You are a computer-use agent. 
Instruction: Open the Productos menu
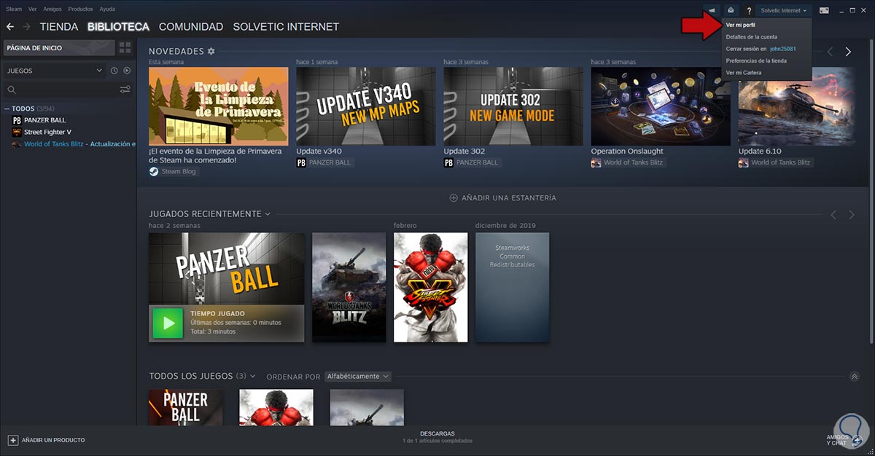[x=80, y=9]
